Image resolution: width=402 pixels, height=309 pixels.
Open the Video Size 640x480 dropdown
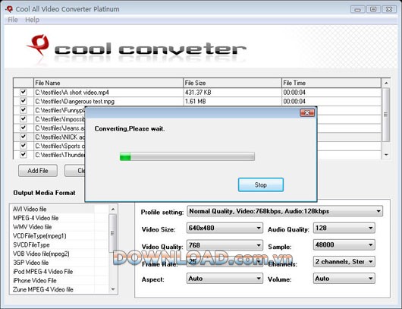(x=225, y=228)
